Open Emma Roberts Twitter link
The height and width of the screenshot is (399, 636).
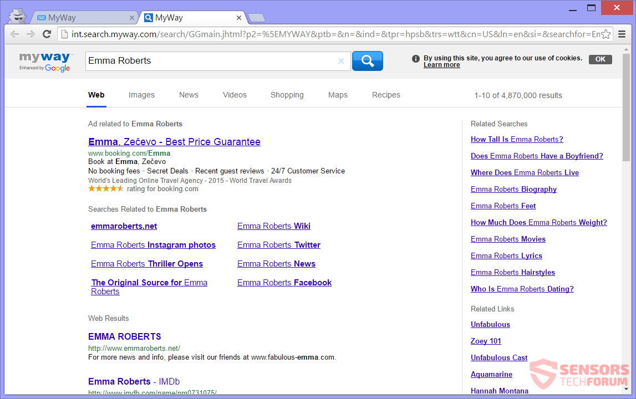[279, 245]
